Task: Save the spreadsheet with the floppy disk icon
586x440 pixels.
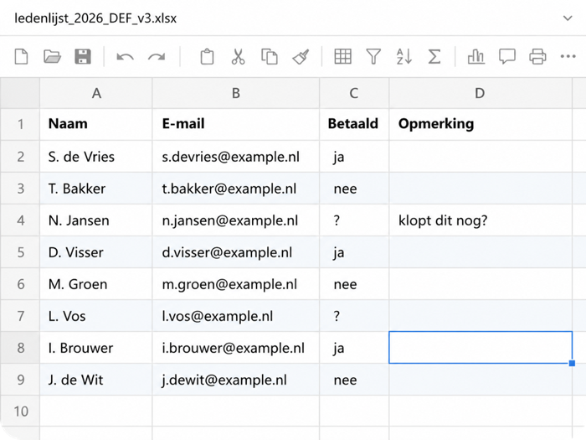Action: click(x=83, y=57)
